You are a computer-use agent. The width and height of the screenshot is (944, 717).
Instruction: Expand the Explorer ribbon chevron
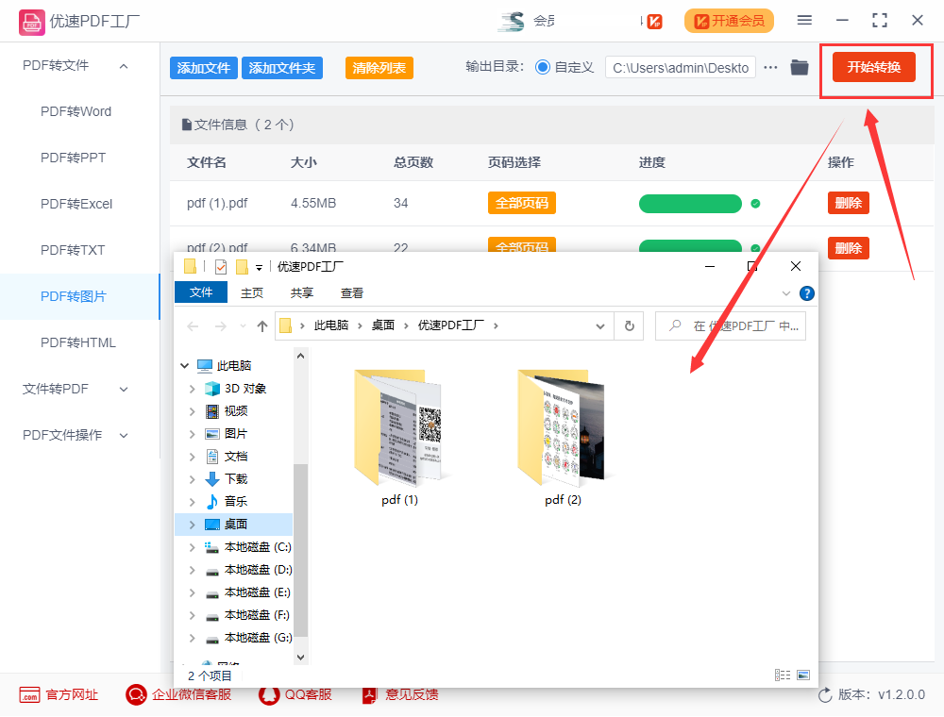click(785, 293)
